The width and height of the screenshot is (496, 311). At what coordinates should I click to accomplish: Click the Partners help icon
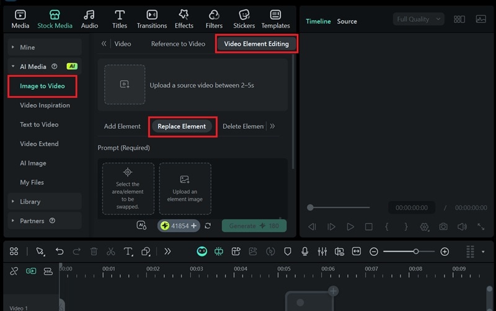[52, 221]
